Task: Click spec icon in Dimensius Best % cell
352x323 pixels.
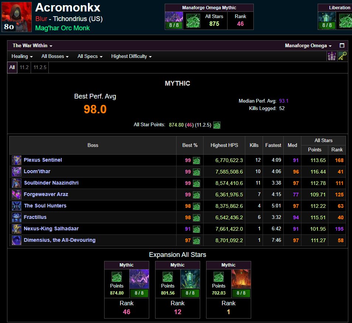Action: [196, 241]
